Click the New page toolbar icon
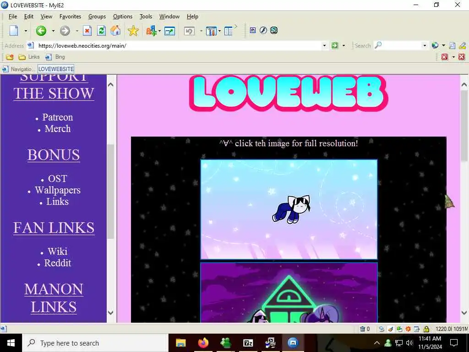This screenshot has width=469, height=352. coord(14,31)
